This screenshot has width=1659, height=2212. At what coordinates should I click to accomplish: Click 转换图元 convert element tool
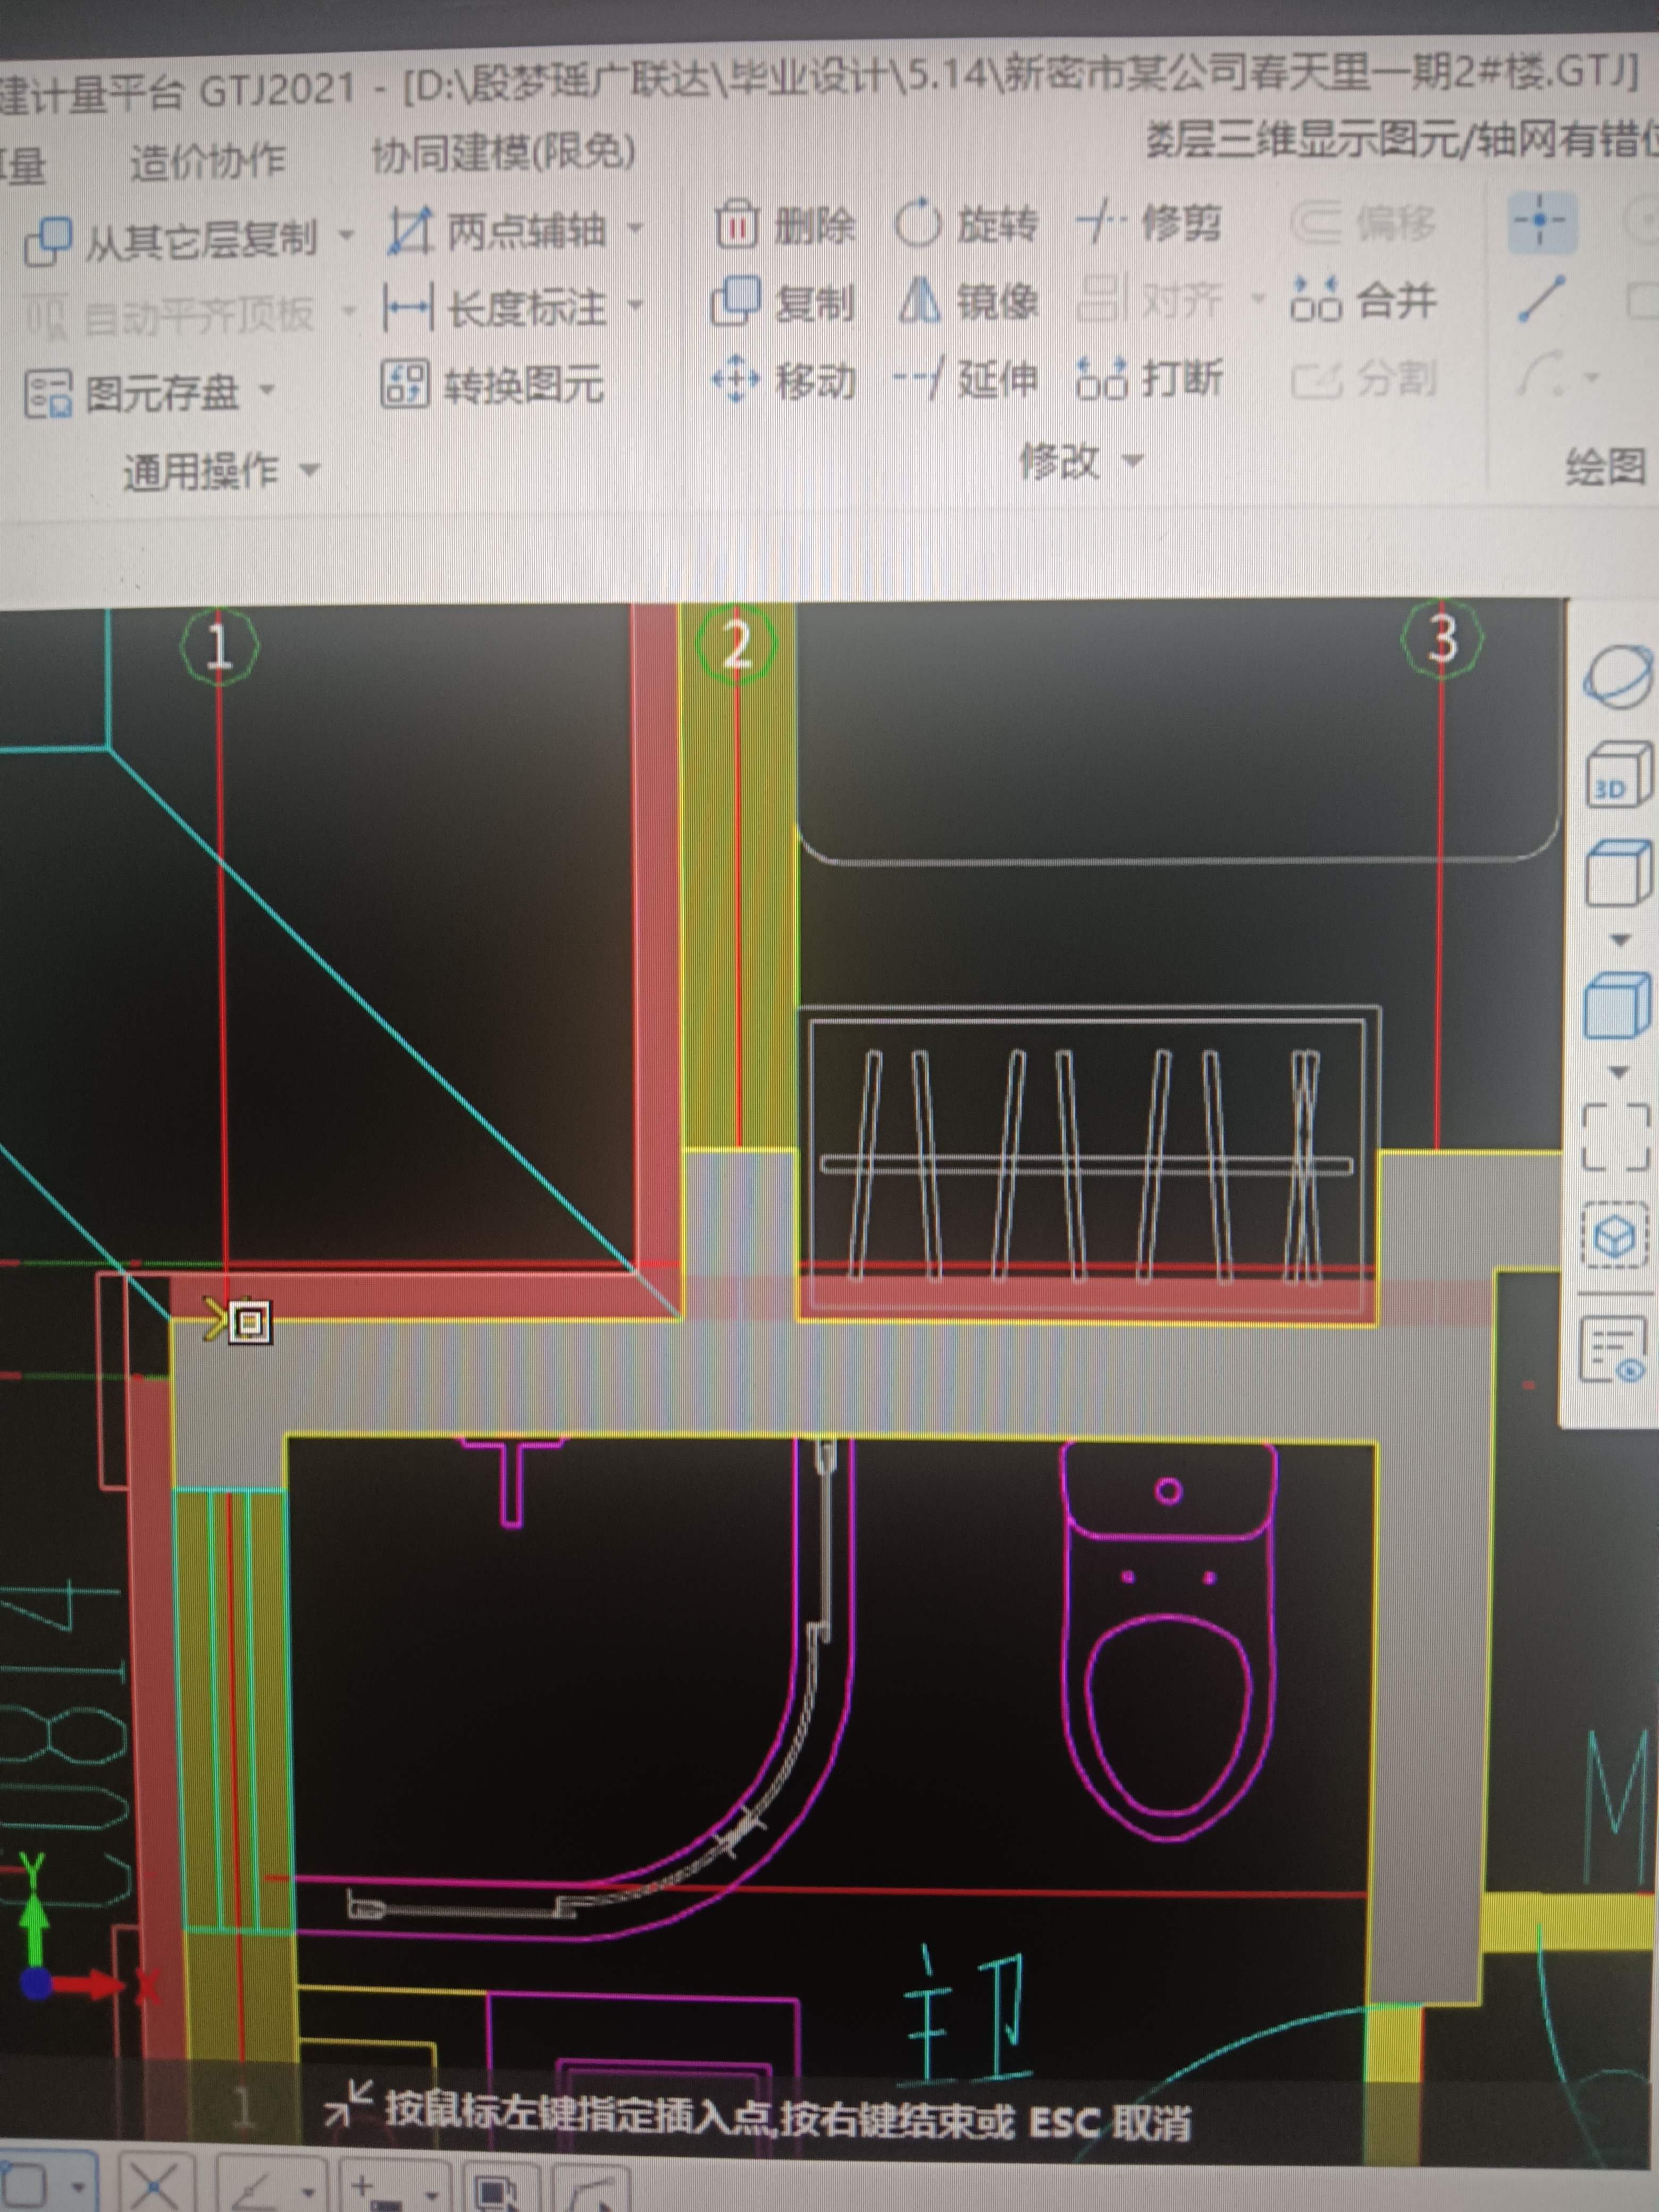click(492, 384)
